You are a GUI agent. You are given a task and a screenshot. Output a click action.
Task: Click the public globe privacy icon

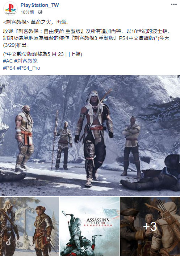tap(40, 12)
